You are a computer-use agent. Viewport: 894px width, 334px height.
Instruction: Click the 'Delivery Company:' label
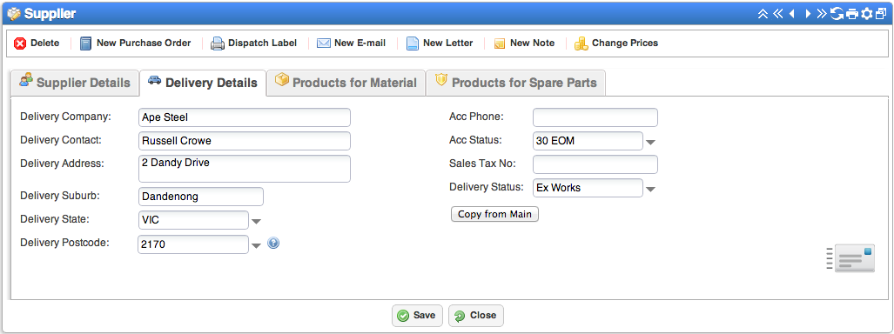tap(65, 117)
